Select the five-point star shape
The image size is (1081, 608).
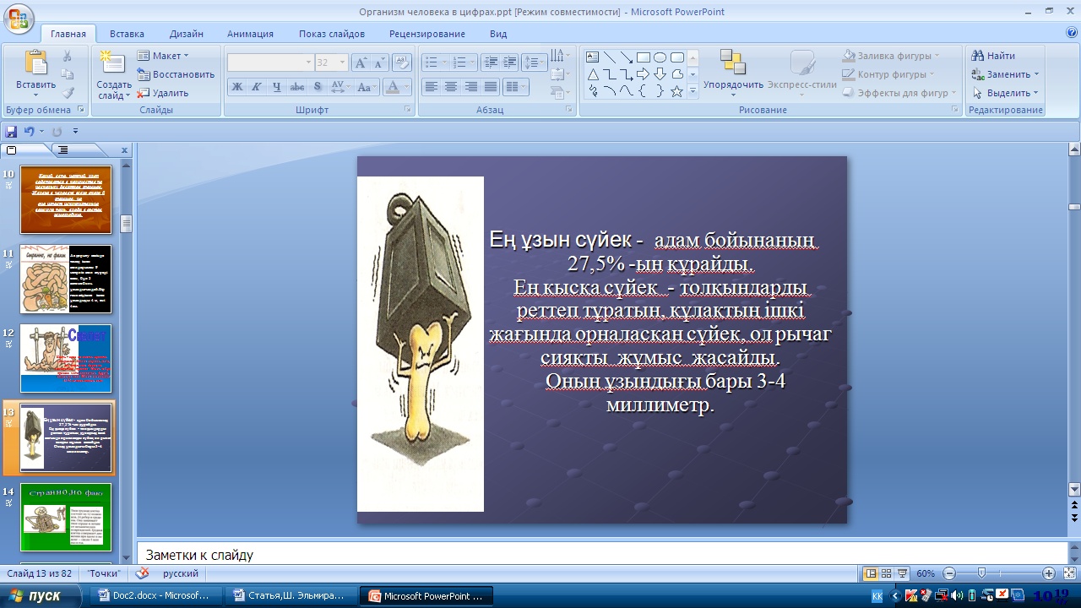[676, 91]
